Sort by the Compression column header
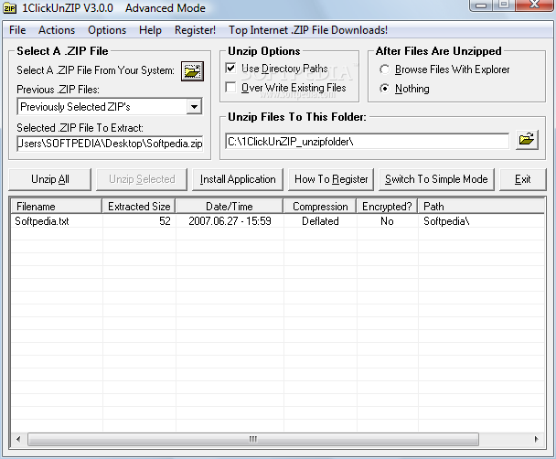Screen dimensions: 556x459 (320, 207)
